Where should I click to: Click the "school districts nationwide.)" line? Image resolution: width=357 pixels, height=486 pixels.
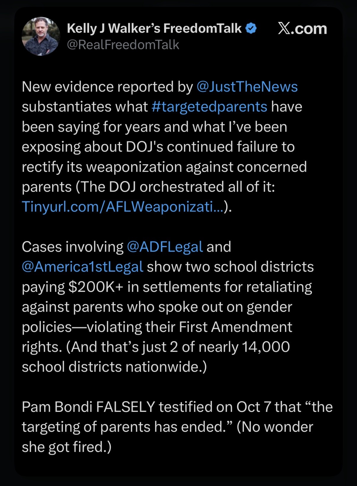point(114,367)
